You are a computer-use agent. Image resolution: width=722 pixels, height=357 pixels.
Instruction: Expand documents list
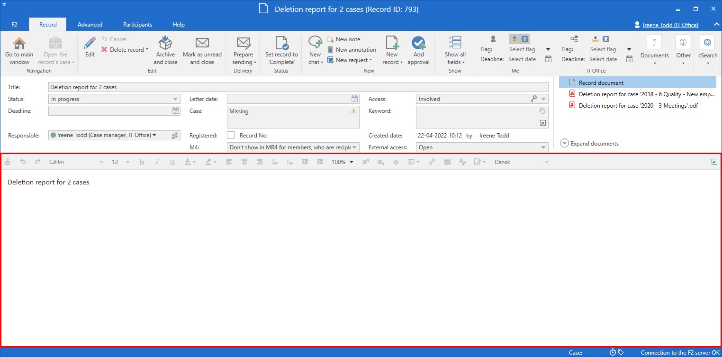(x=589, y=143)
